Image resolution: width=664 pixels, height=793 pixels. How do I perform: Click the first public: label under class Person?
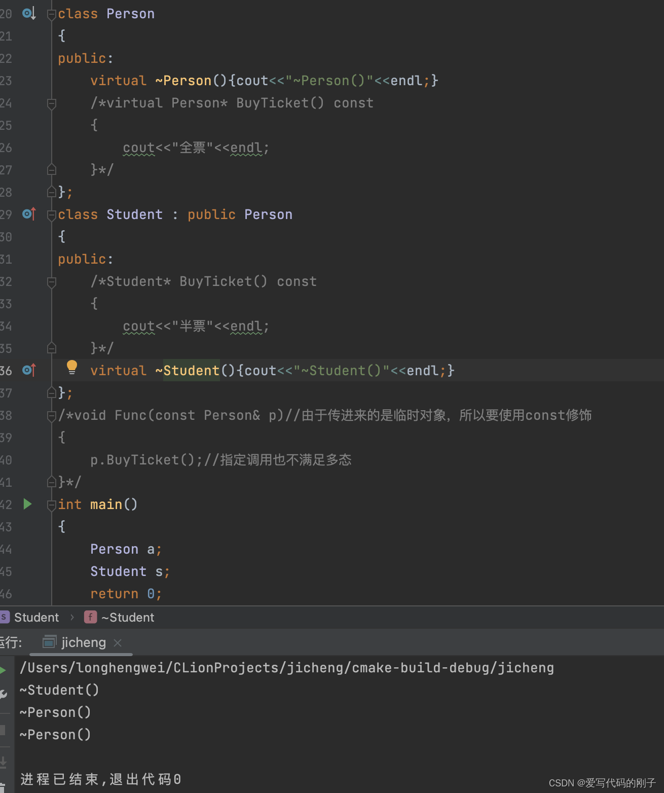86,58
